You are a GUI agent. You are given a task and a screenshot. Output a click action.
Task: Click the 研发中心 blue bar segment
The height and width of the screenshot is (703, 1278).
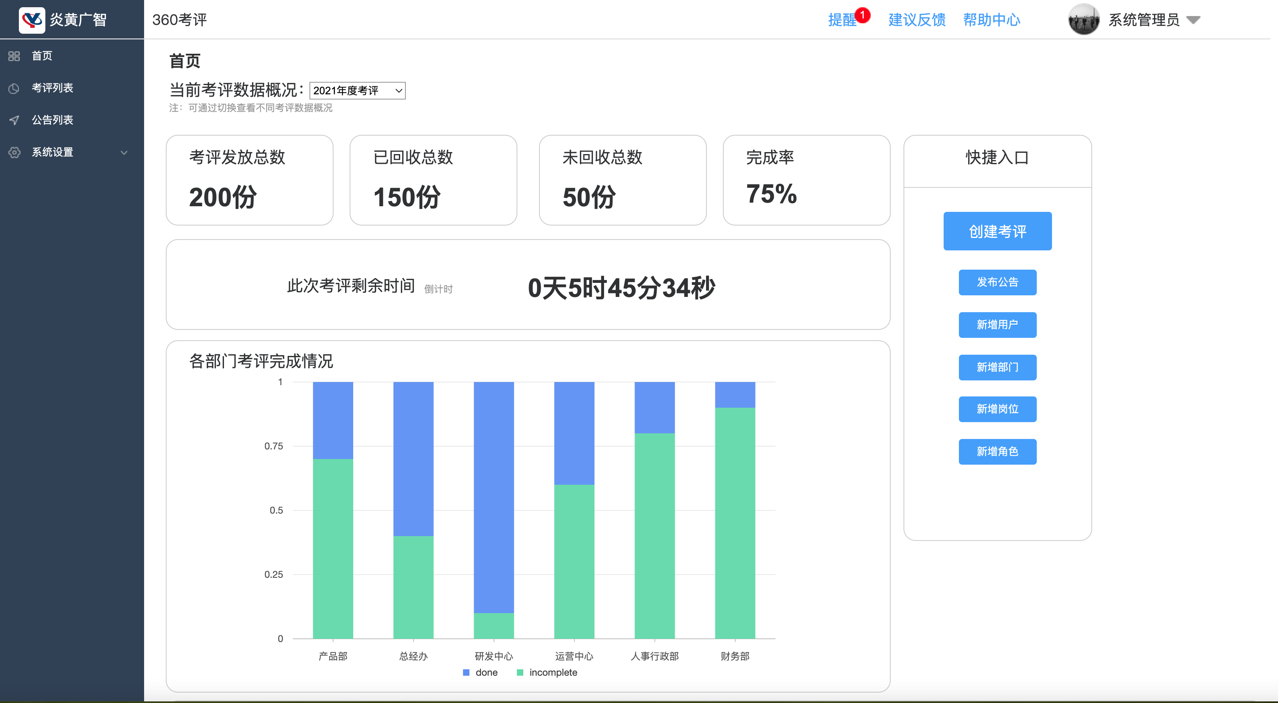pos(494,497)
